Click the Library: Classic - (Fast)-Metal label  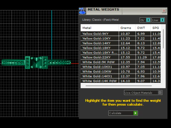100,20
